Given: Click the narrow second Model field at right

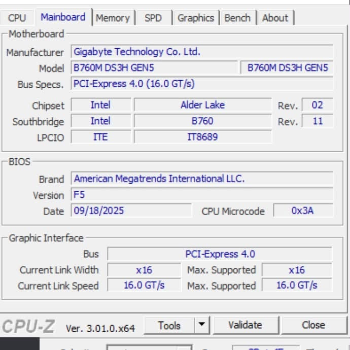Looking at the screenshot, I should click(287, 67).
